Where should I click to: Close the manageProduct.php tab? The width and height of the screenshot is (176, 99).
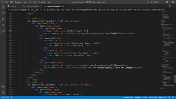coord(64,6)
